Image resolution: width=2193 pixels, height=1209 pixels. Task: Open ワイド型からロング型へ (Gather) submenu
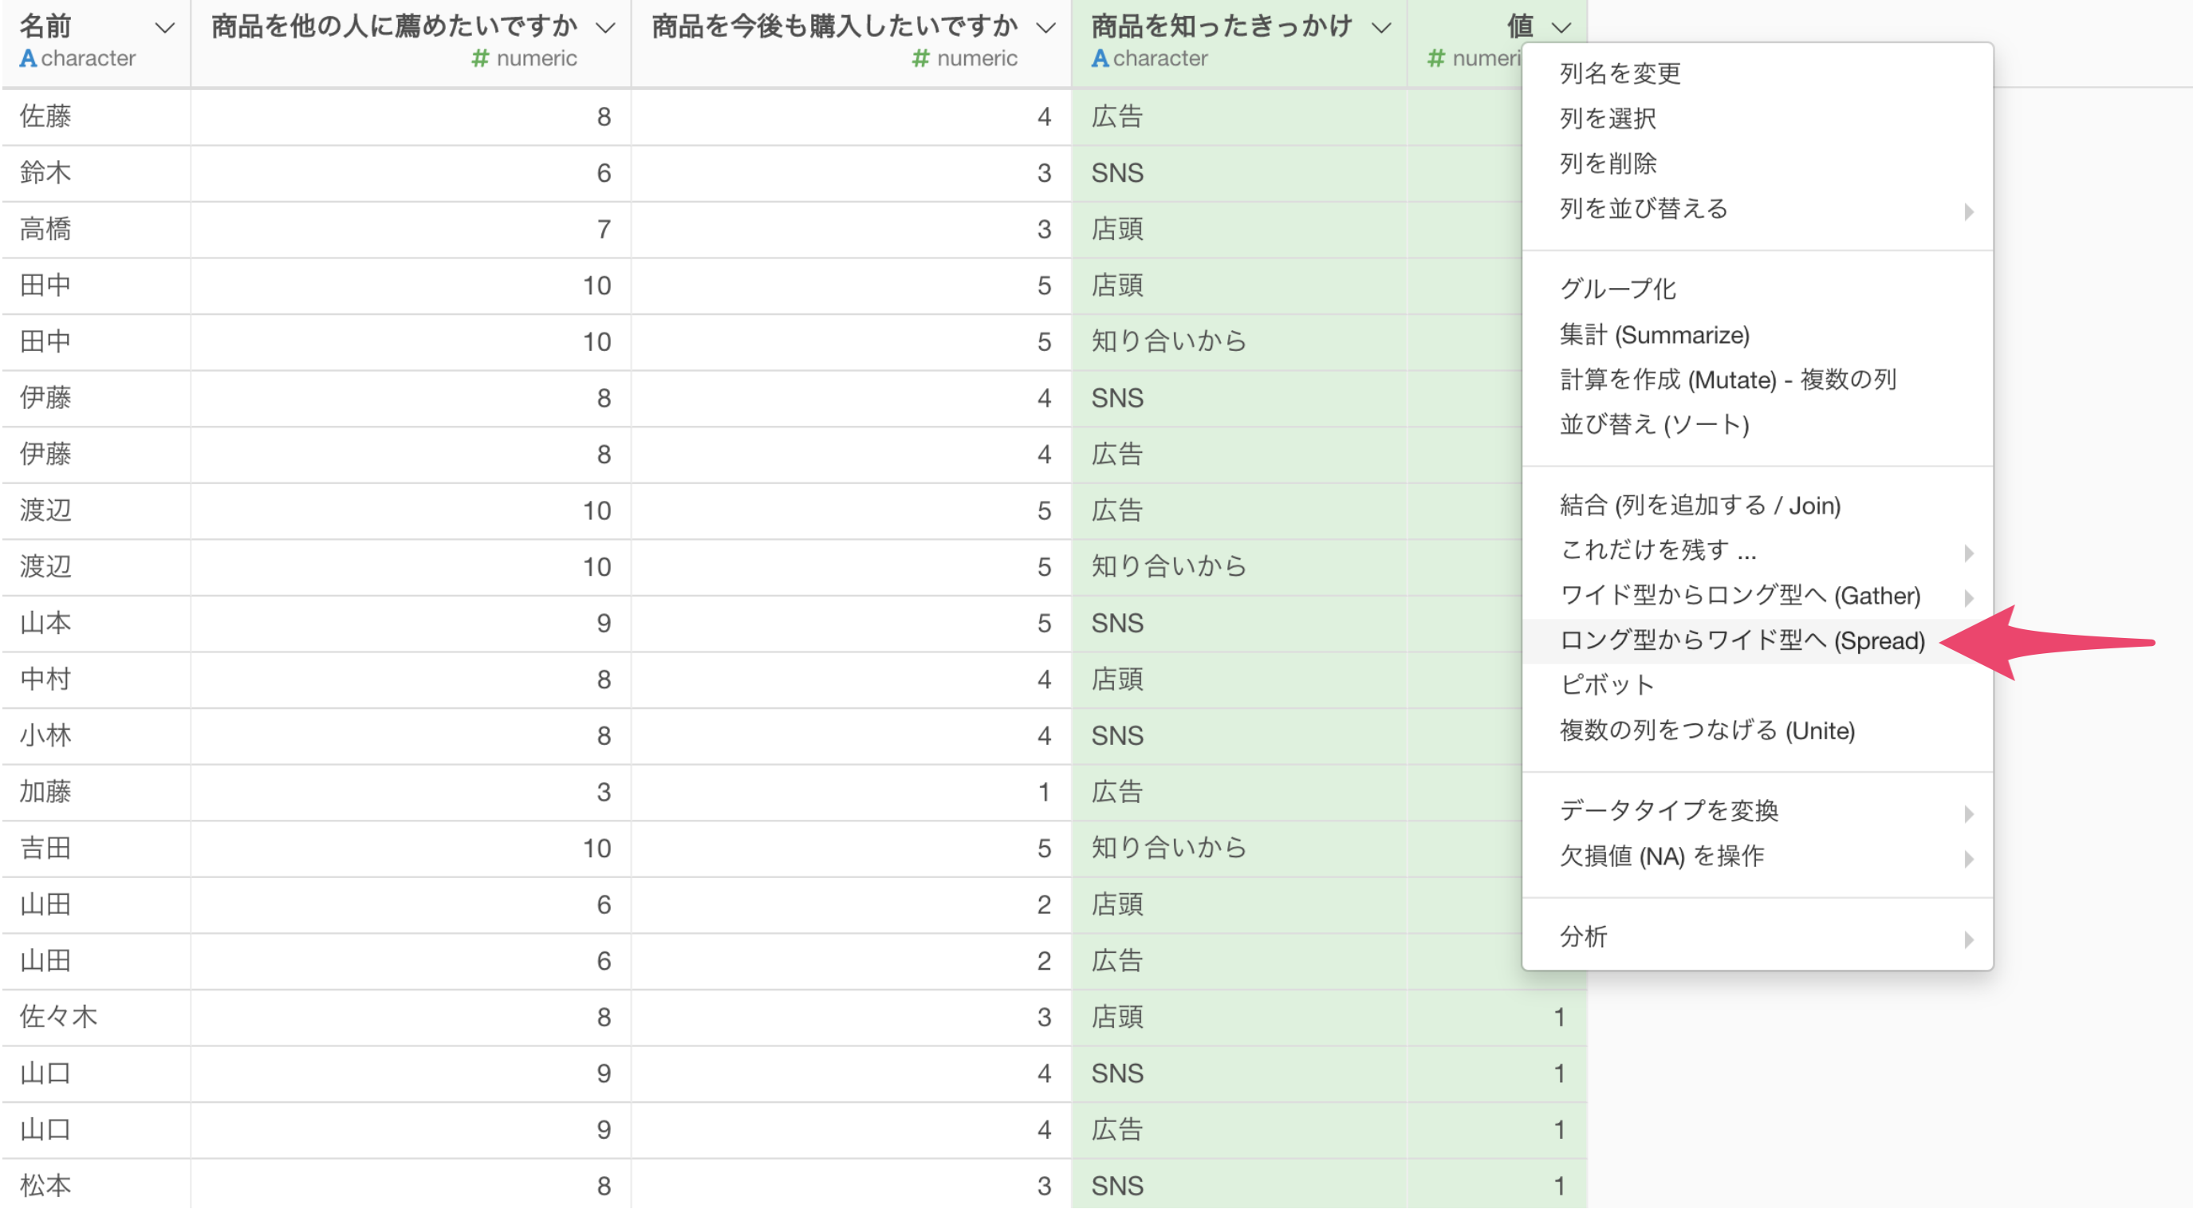click(x=1757, y=596)
